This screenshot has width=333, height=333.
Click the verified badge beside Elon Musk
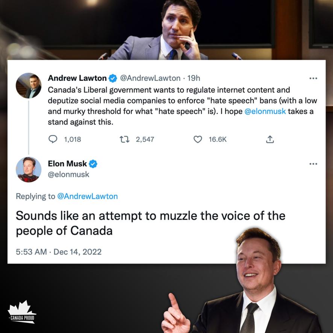coord(93,164)
